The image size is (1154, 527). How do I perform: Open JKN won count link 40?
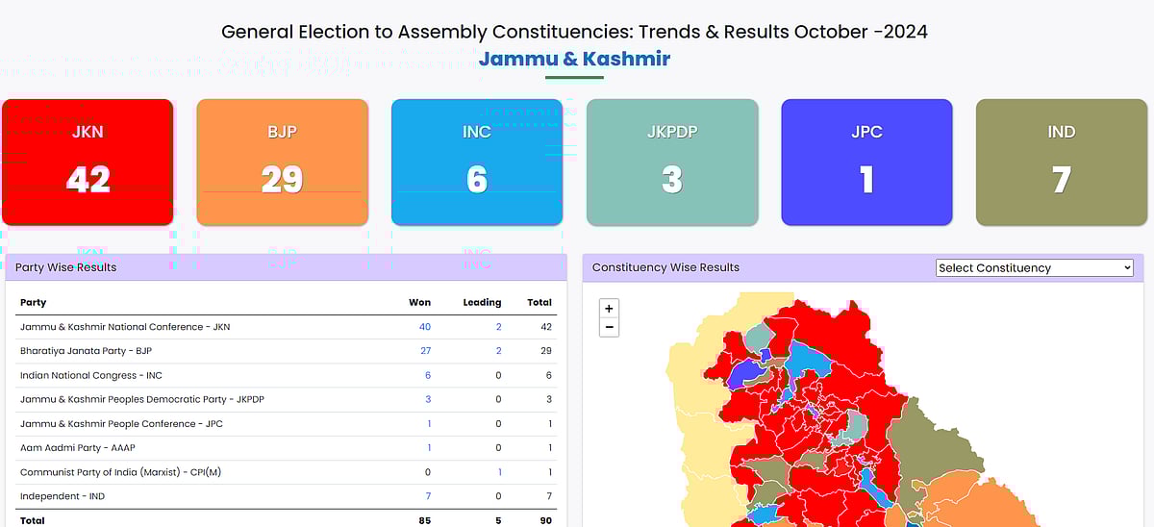coord(424,327)
